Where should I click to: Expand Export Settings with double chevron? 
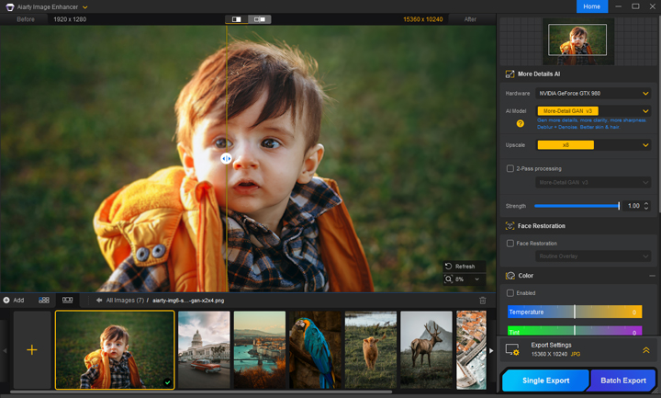[645, 350]
